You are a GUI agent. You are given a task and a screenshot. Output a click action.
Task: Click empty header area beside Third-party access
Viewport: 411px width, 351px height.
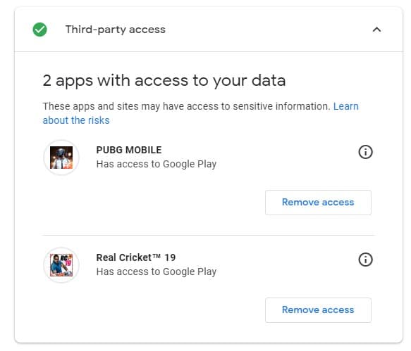[x=267, y=30]
